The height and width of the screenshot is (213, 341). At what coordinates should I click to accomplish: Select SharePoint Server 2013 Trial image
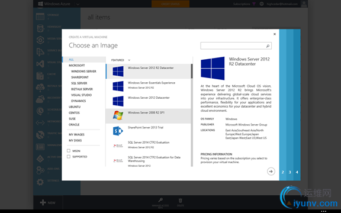(149, 131)
